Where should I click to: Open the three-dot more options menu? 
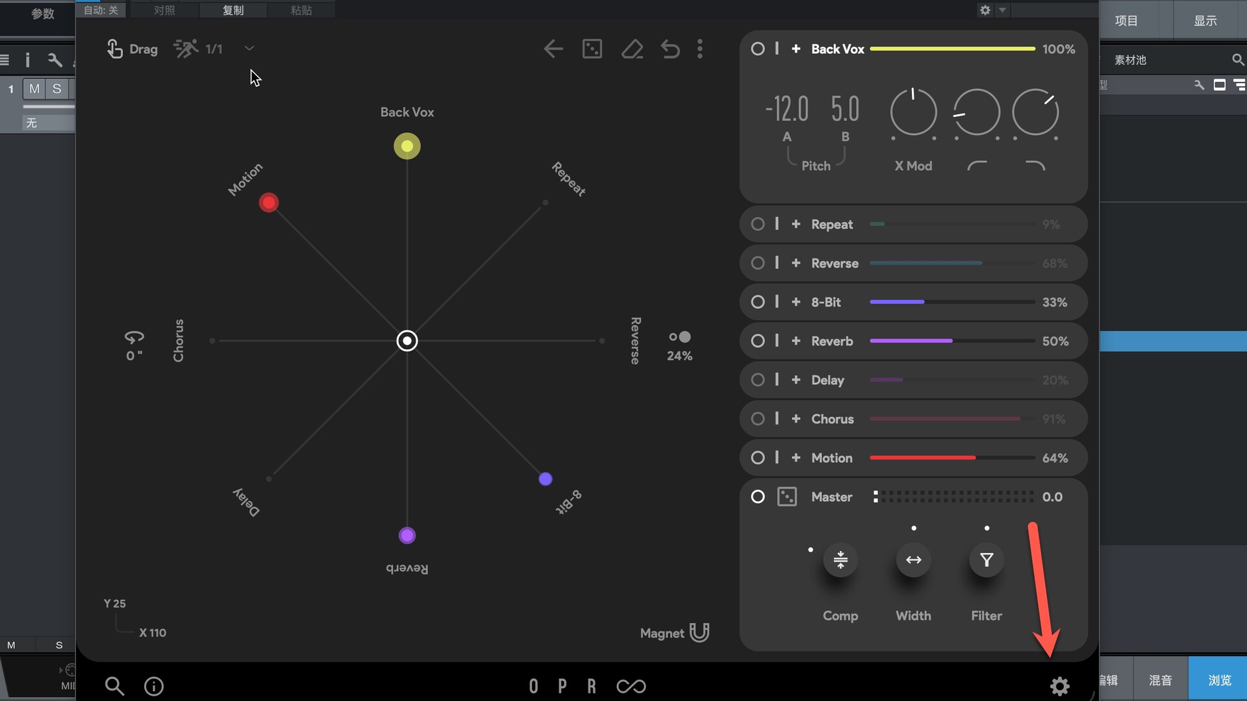[x=700, y=49]
